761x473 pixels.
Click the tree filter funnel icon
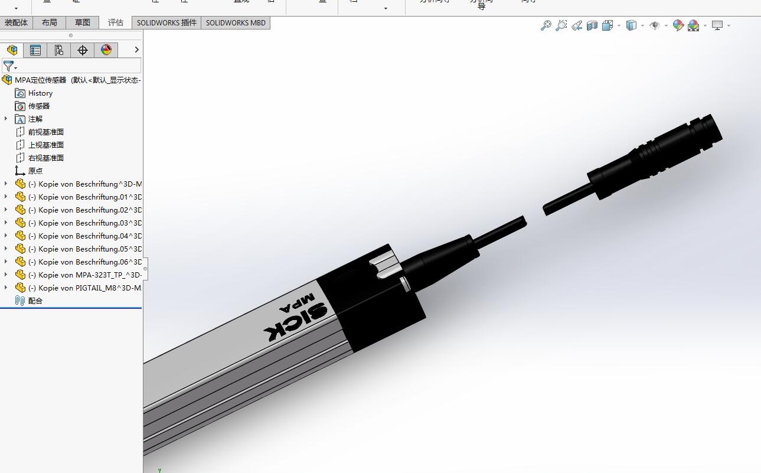pyautogui.click(x=9, y=66)
